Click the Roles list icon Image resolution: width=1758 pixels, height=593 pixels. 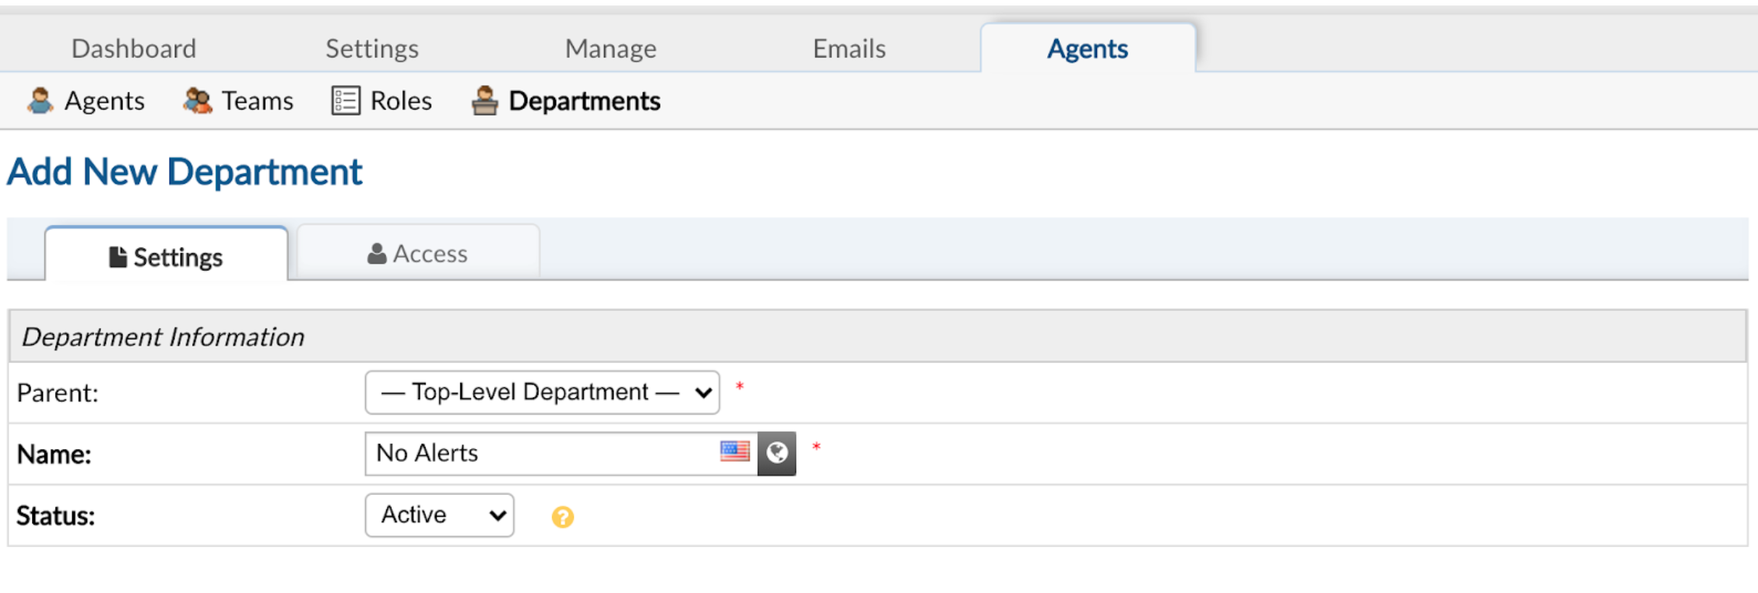pos(346,101)
